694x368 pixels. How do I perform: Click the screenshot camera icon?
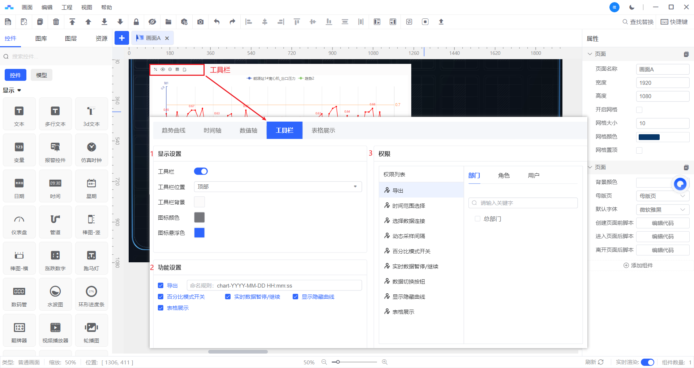point(200,22)
